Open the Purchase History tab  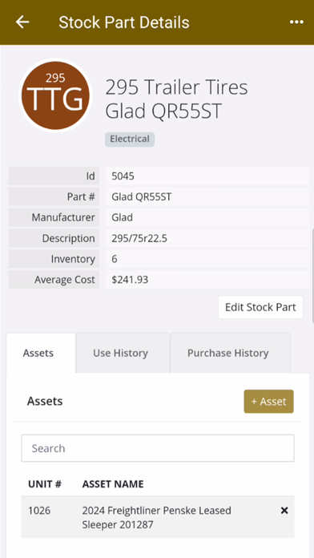231,353
